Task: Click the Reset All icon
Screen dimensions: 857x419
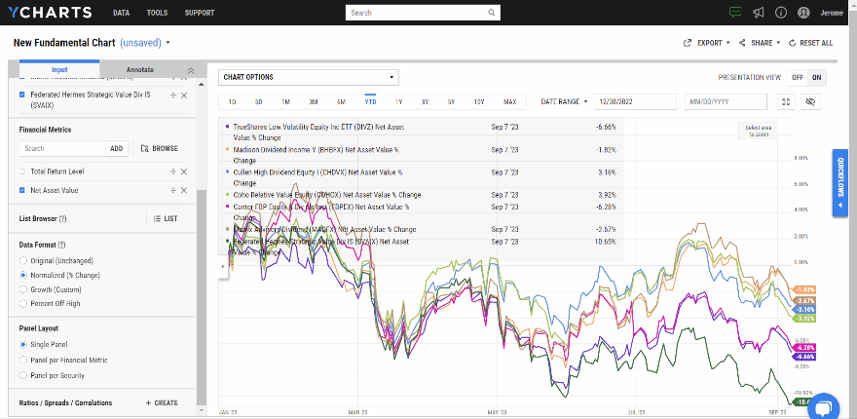Action: (792, 43)
